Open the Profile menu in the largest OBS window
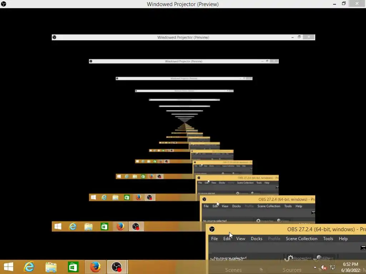 click(x=274, y=239)
